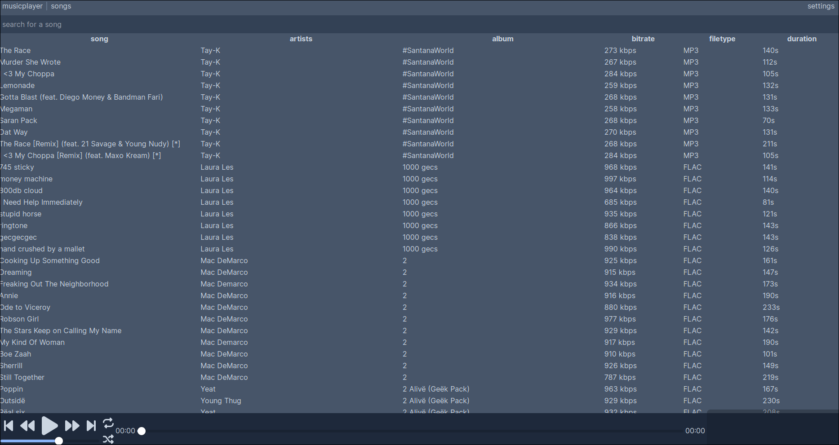Sort by the duration column header
The width and height of the screenshot is (839, 445).
click(x=802, y=39)
